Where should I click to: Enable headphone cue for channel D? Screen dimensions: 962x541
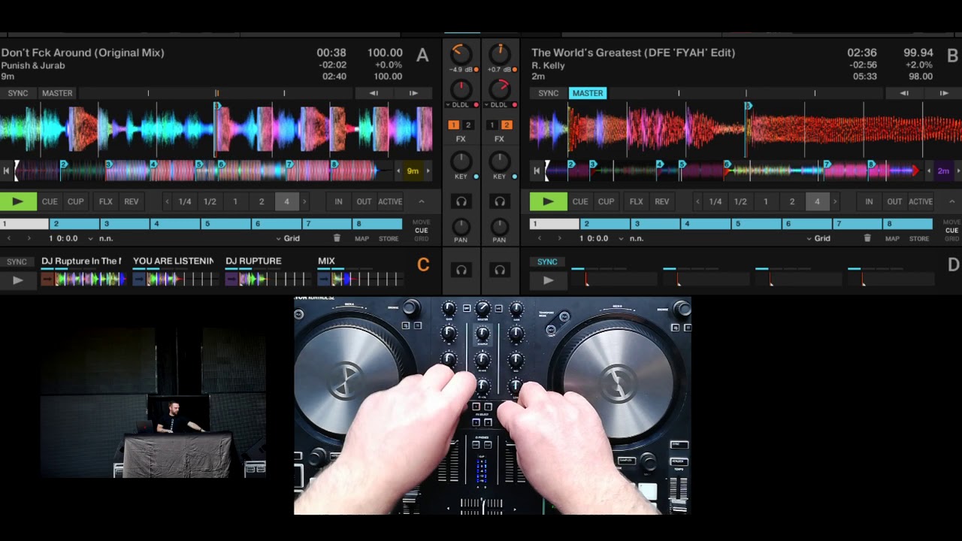500,270
